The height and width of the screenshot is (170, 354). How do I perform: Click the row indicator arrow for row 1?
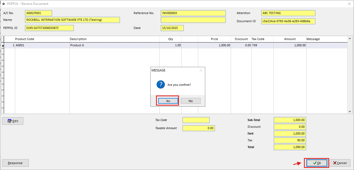pos(3,46)
